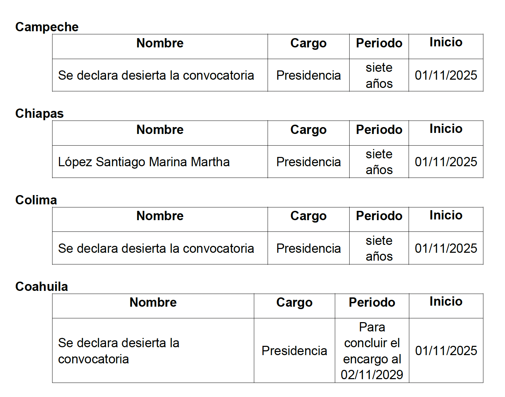Click the Cargo header in Chiapas table

(x=308, y=130)
